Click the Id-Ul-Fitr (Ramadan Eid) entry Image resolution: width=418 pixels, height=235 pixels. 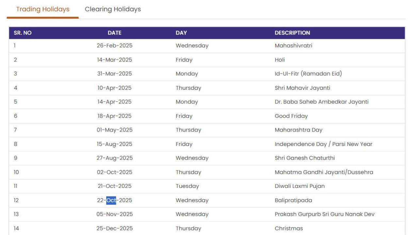308,74
